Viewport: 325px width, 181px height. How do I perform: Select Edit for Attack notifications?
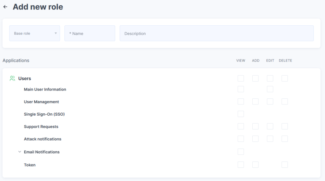click(x=270, y=139)
